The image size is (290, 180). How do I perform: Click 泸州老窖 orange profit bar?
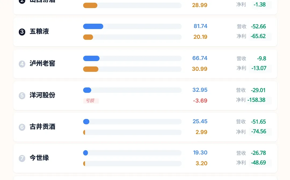click(91, 69)
